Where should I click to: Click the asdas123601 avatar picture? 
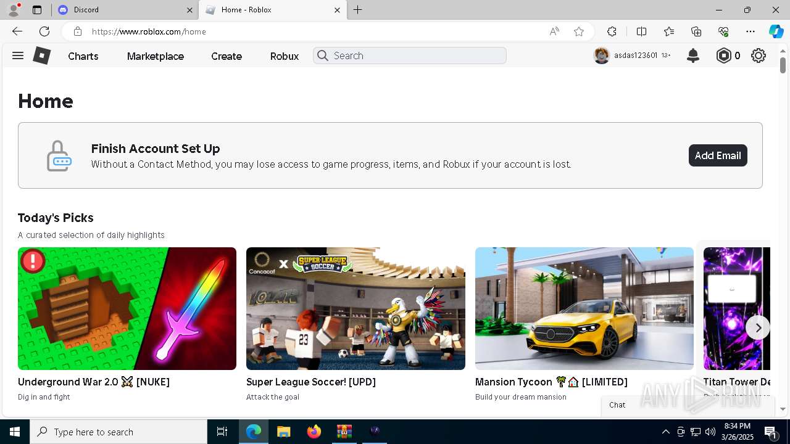pyautogui.click(x=601, y=55)
